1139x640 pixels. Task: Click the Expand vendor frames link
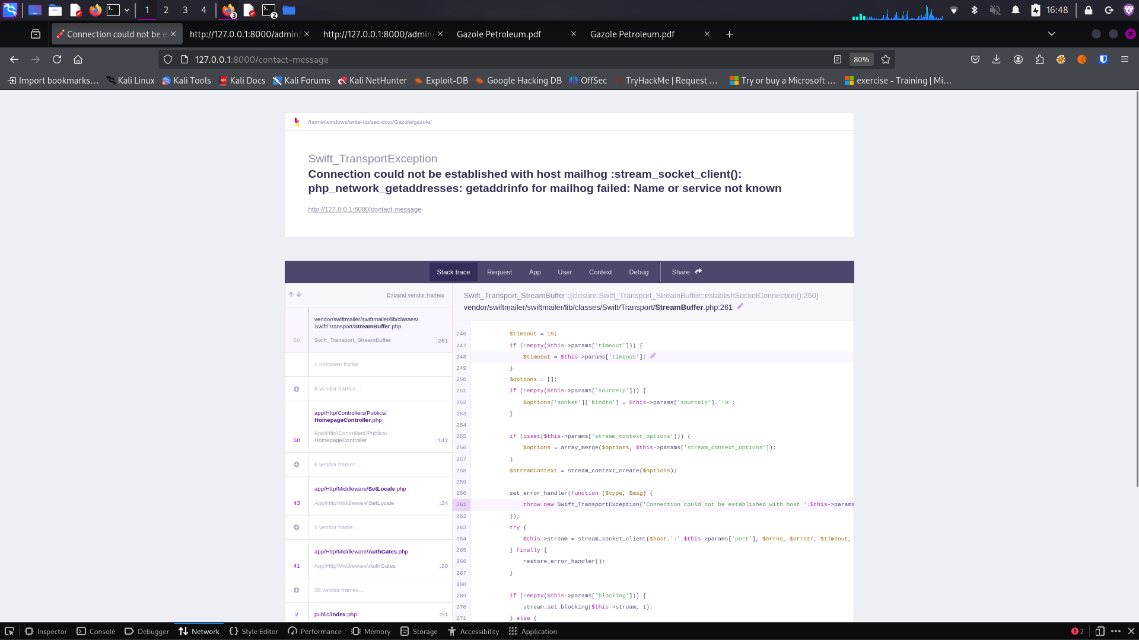(x=415, y=295)
